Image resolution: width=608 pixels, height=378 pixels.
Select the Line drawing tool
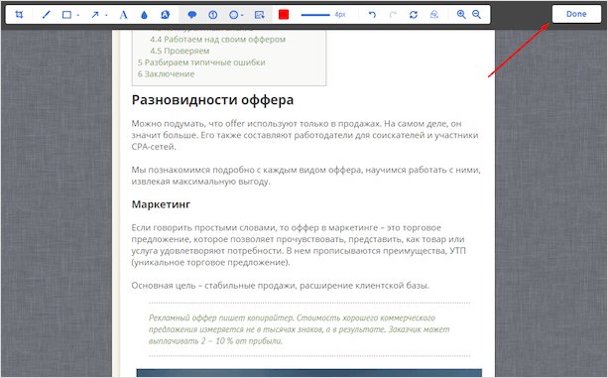click(47, 15)
